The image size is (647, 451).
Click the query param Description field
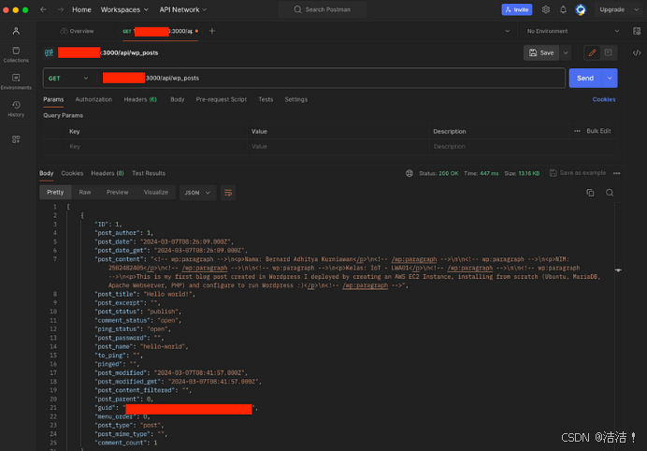pos(523,147)
